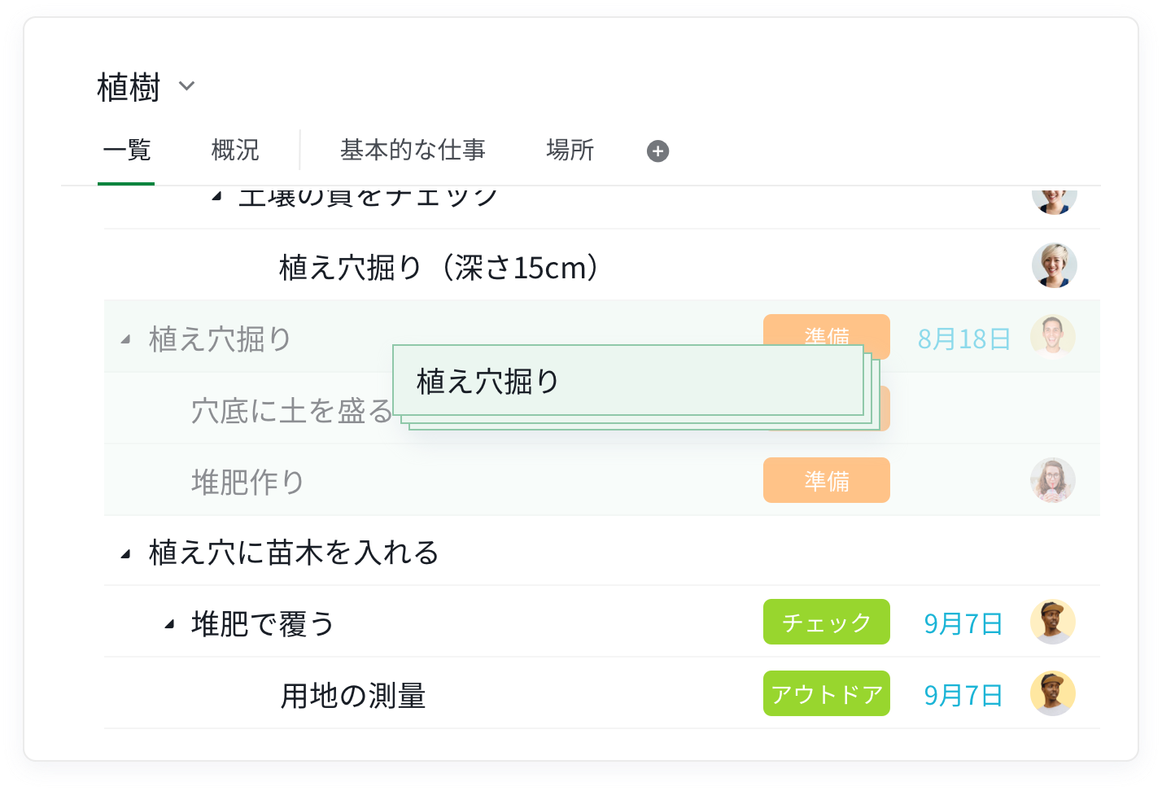This screenshot has width=1162, height=791.
Task: Click the green チェック status tag
Action: pyautogui.click(x=826, y=623)
